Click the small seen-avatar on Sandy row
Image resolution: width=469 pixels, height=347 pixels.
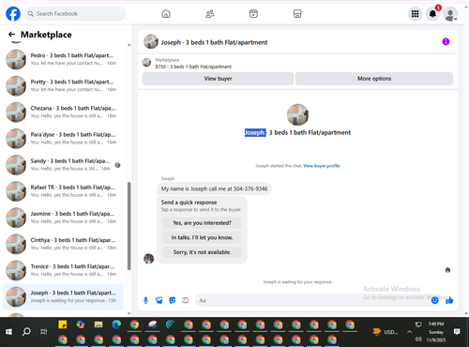click(117, 165)
